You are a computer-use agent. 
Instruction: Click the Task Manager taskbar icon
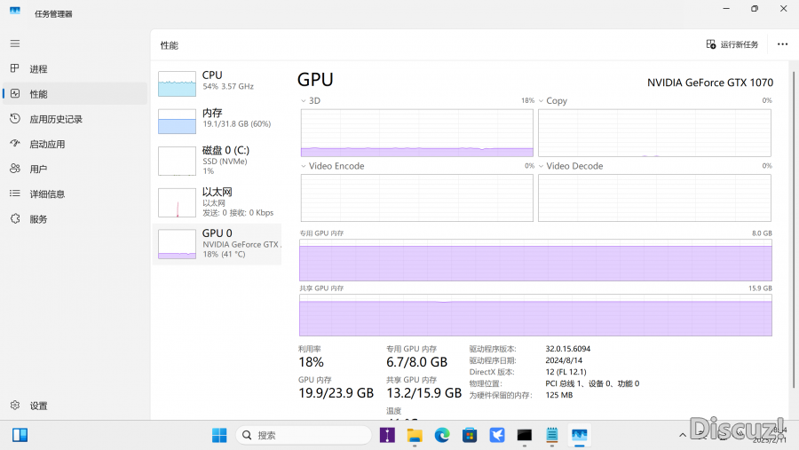tap(580, 435)
